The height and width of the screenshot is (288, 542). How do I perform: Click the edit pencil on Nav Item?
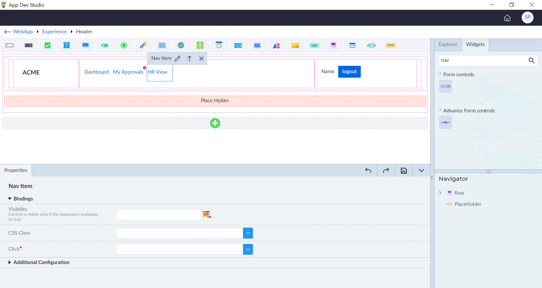coord(178,59)
